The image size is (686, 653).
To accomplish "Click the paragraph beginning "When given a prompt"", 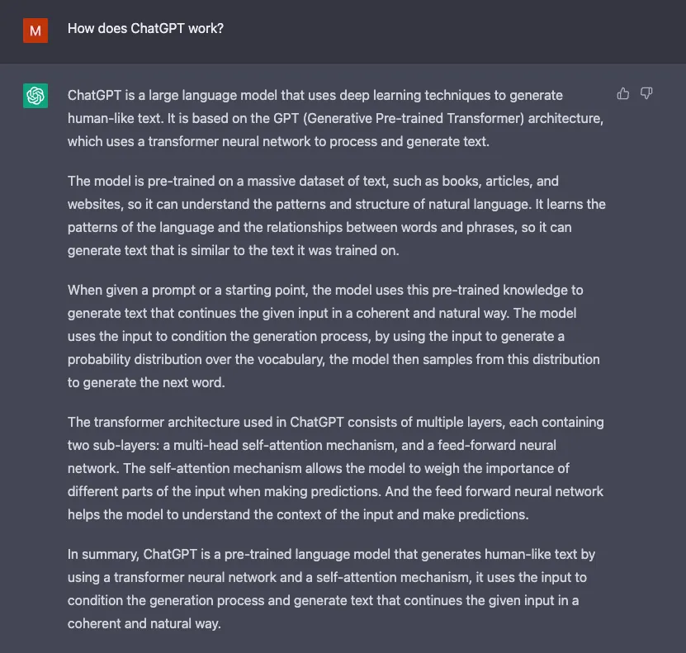I will pos(330,336).
